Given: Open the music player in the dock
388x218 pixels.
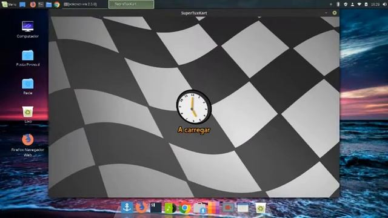Looking at the screenshot, I should [x=170, y=208].
